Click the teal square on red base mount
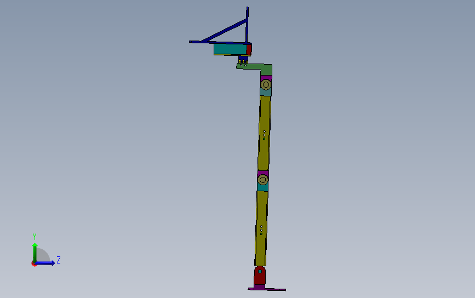The image size is (475, 298). coord(260,271)
